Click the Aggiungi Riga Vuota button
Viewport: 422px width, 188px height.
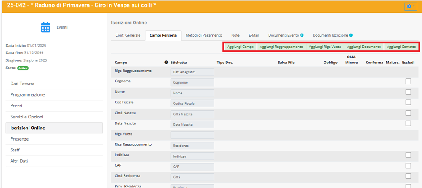pyautogui.click(x=324, y=47)
